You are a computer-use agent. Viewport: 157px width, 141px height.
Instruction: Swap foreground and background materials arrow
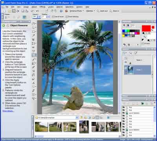coord(153,30)
